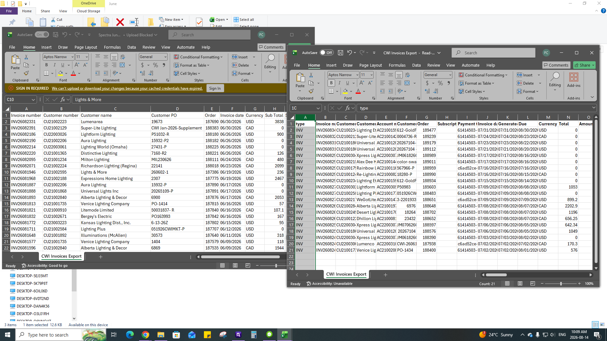Open Data tab in CWI Invoices Export window

416,65
